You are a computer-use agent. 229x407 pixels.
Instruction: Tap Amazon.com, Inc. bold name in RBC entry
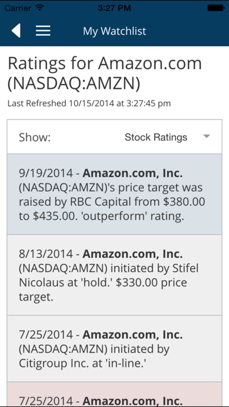coord(133,174)
